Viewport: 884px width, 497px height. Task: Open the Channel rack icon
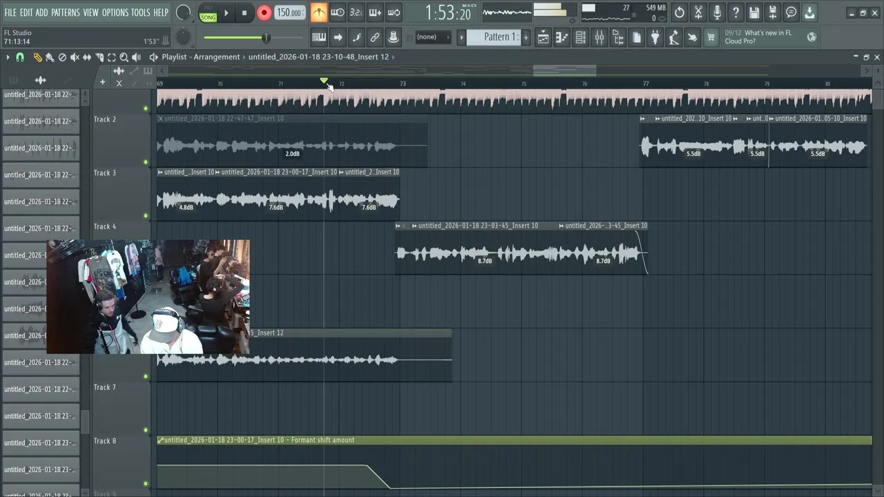click(581, 37)
